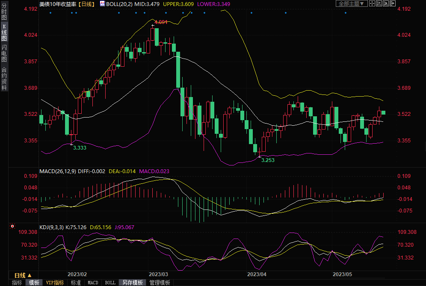
Task: Switch to the 闪电图 side view
Action: click(x=4, y=53)
